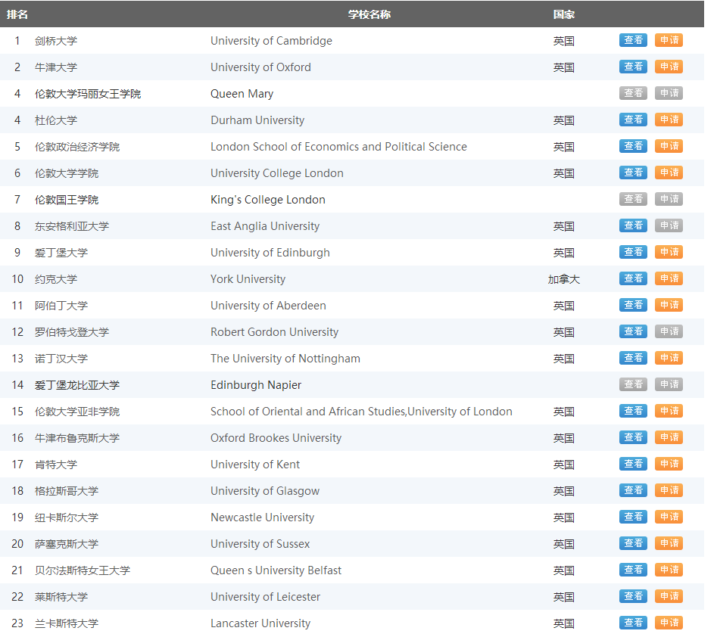Image resolution: width=717 pixels, height=634 pixels.
Task: Apply via 申请 for University of Oxford
Action: pos(669,67)
